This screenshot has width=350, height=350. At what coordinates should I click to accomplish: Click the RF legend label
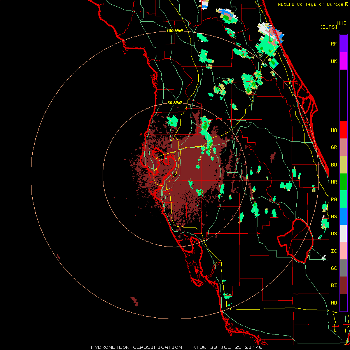(334, 44)
